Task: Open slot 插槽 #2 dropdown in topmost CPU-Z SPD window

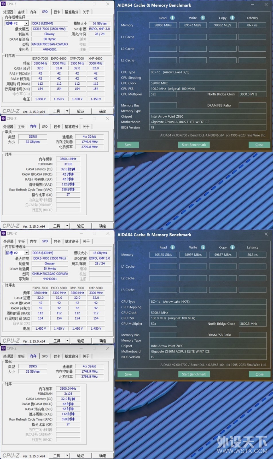Action: (x=26, y=23)
